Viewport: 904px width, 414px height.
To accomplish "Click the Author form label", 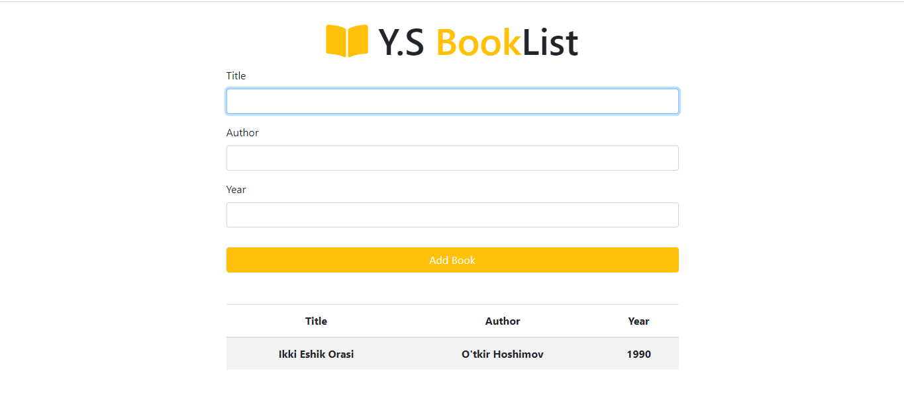I will 242,133.
